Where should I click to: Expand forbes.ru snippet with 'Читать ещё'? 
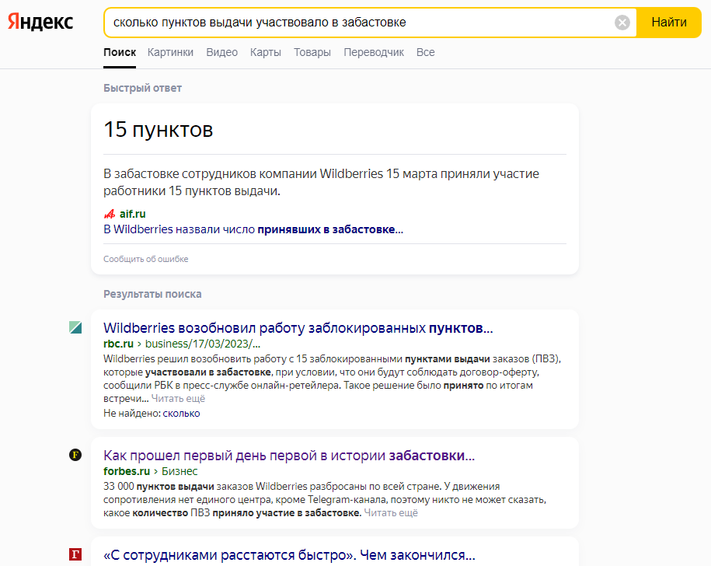(x=391, y=513)
